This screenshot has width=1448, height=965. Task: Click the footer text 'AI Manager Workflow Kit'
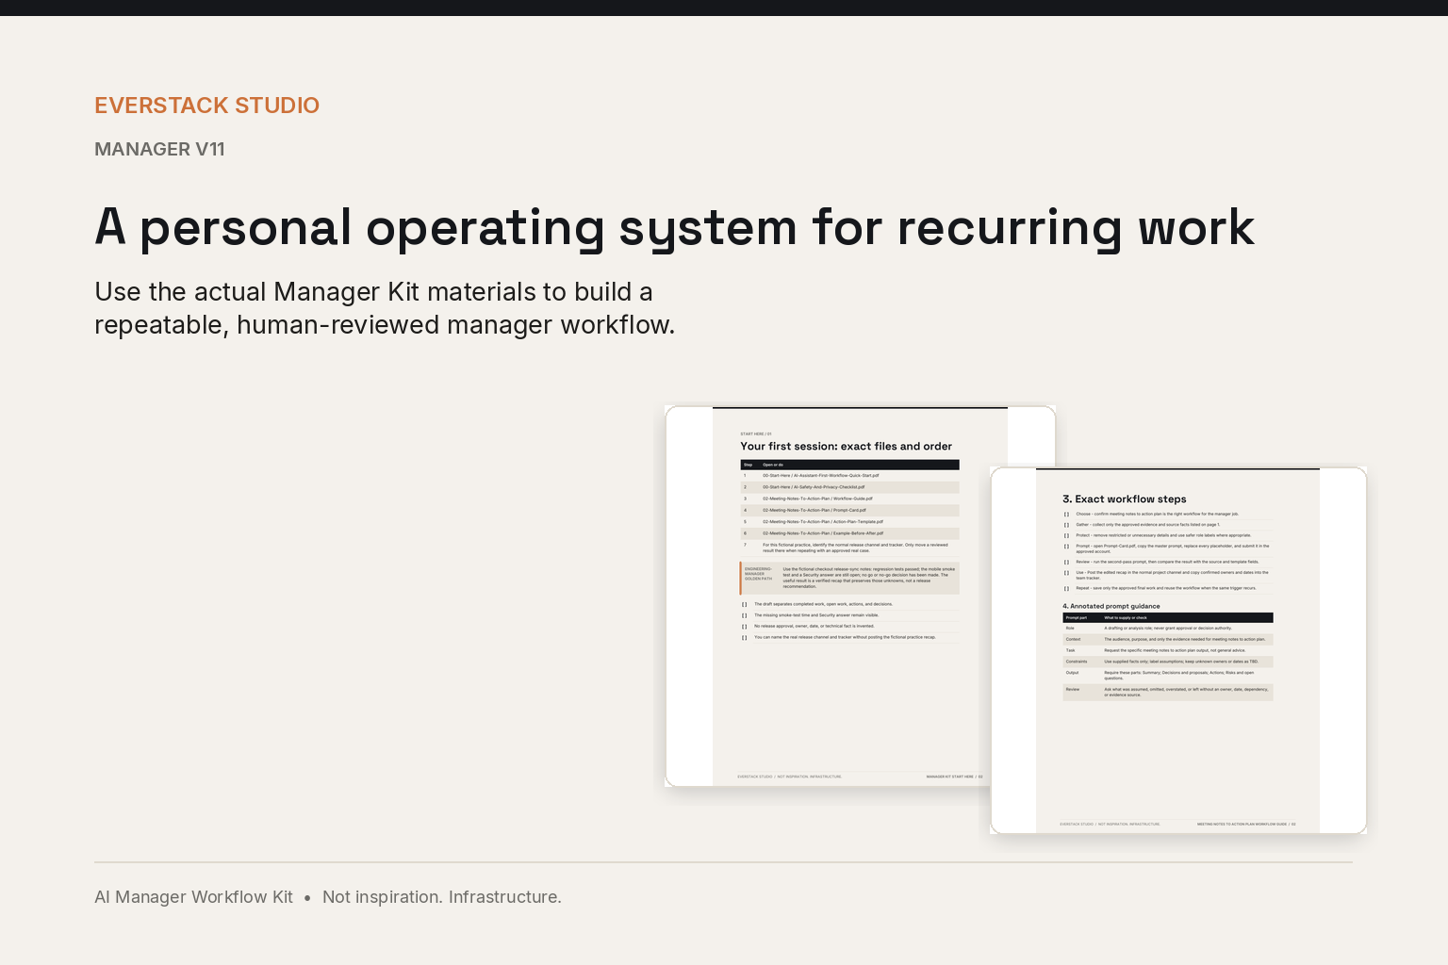click(193, 897)
